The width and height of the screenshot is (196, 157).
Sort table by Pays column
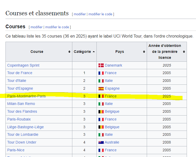pyautogui.click(x=144, y=52)
